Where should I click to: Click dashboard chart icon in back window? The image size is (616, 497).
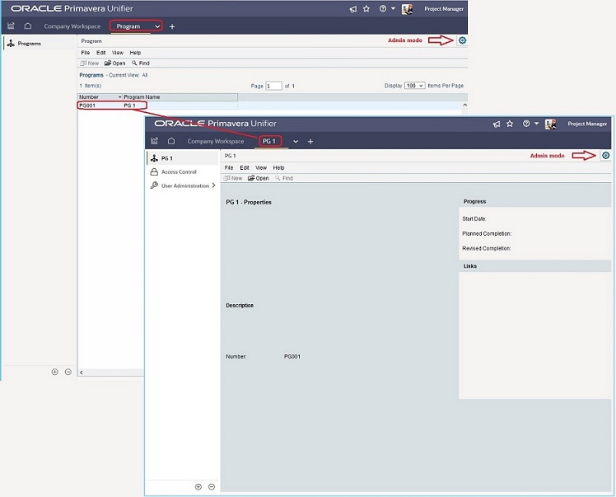click(11, 26)
